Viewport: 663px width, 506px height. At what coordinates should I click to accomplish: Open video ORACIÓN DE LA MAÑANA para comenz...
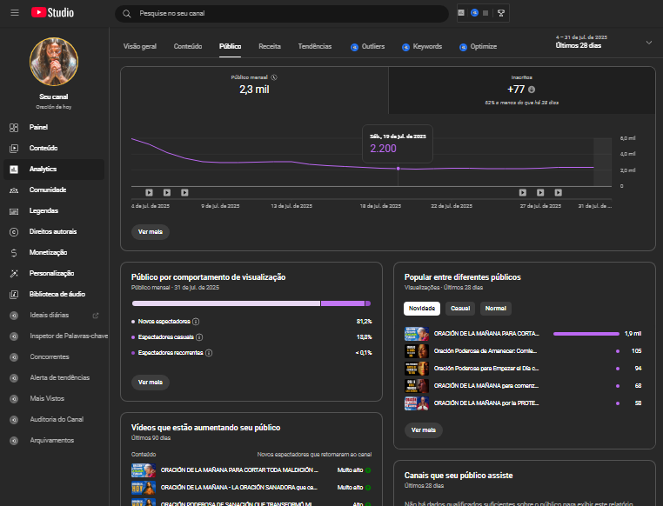pos(486,386)
